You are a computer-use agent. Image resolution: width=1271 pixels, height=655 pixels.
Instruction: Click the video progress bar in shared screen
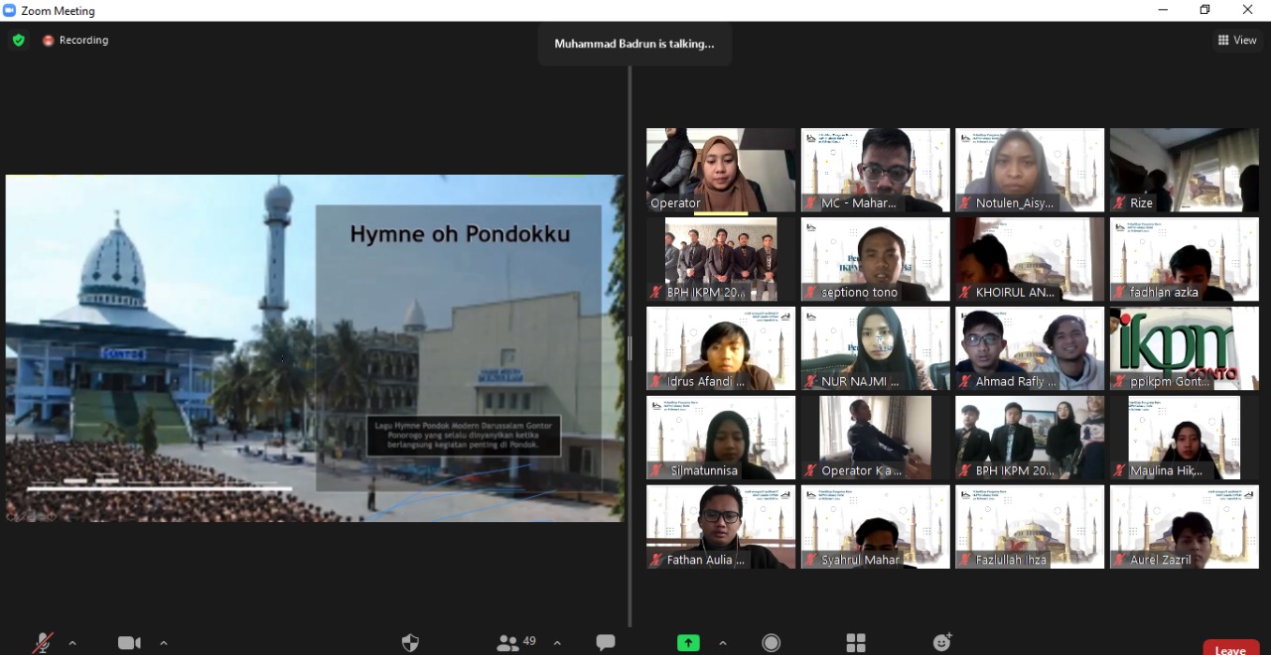click(x=159, y=488)
